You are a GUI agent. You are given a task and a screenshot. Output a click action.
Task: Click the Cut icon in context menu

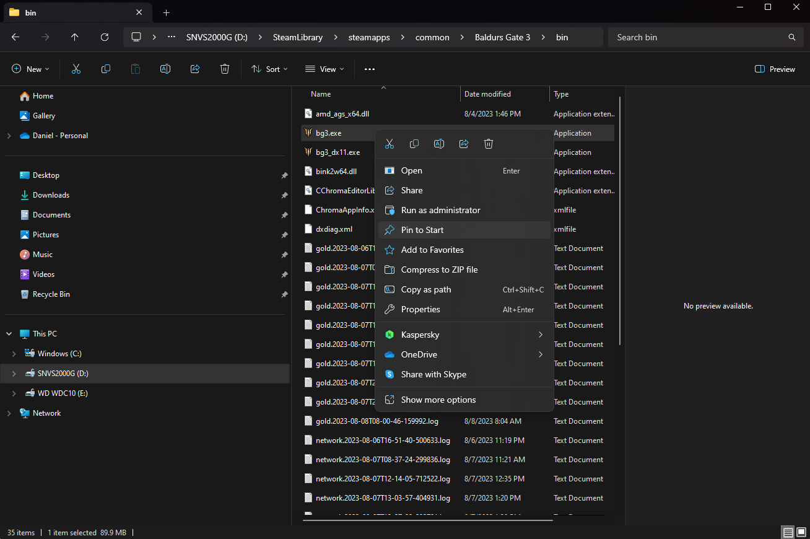(x=390, y=144)
